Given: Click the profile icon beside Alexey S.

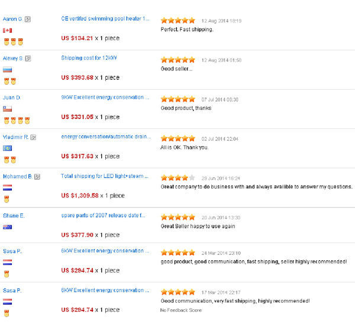Looking at the screenshot, I should click(x=28, y=59).
